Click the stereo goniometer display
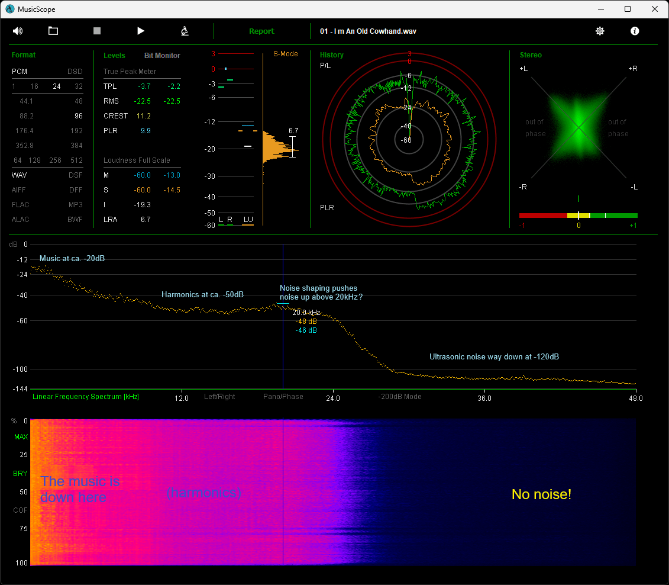Screen dimensions: 669x585 [578, 127]
